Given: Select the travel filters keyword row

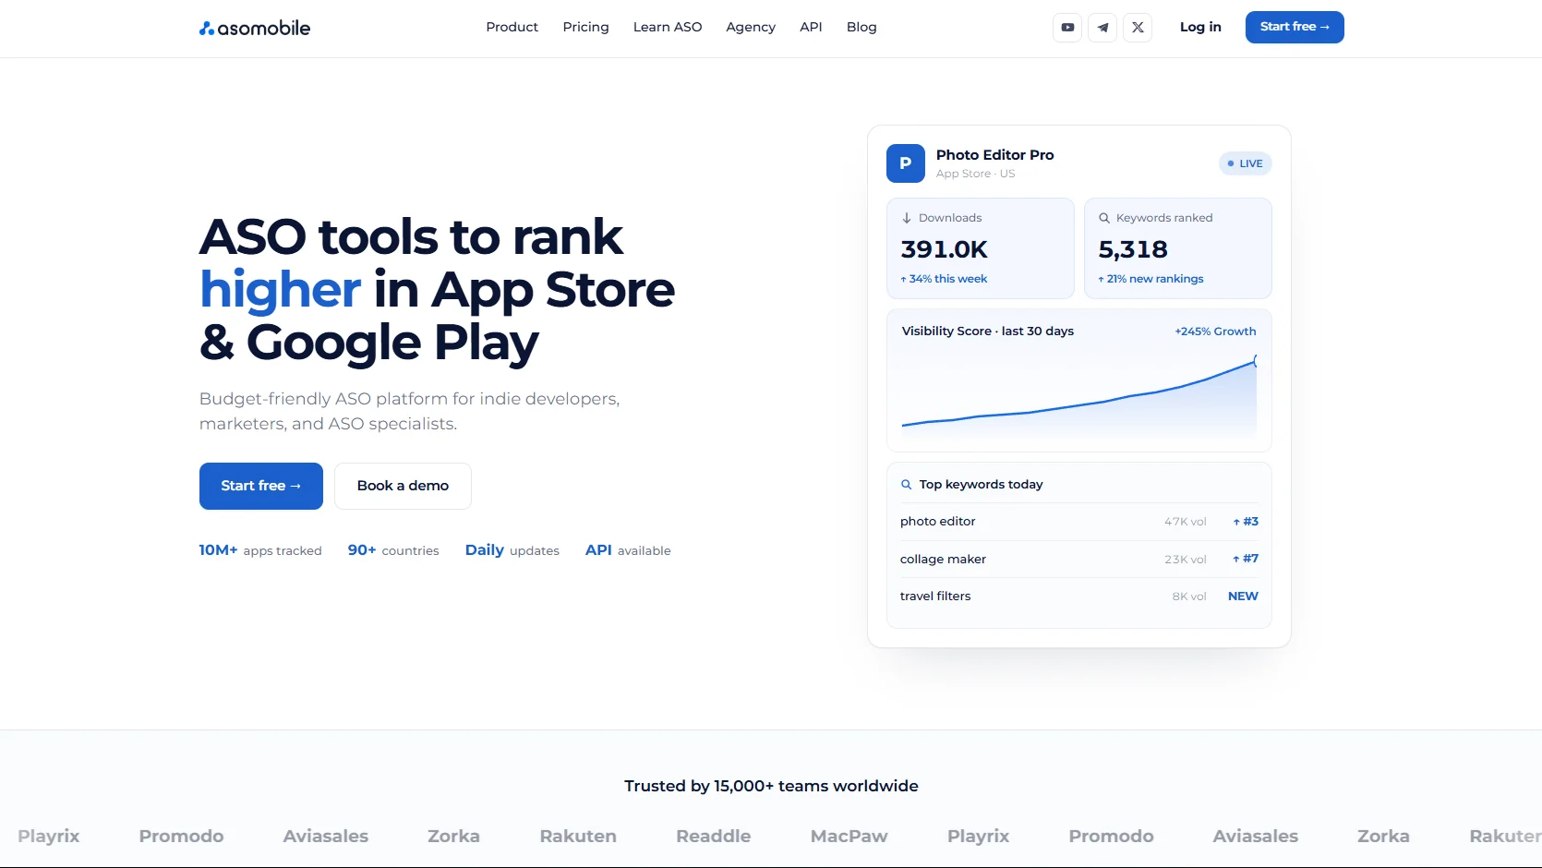Looking at the screenshot, I should pos(1079,597).
